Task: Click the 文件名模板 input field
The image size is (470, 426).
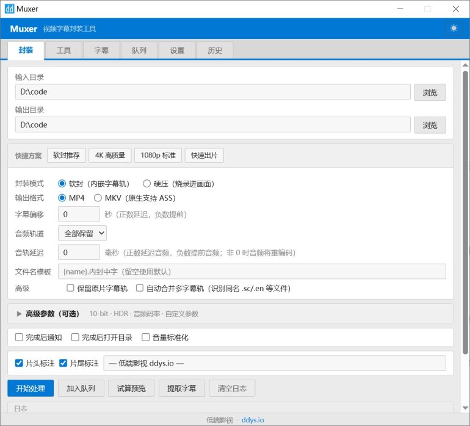Action: pos(251,271)
